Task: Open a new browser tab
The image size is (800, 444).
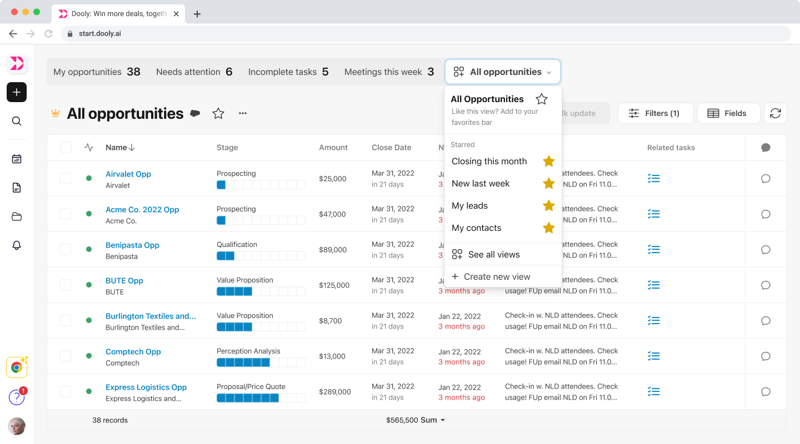Action: (197, 14)
